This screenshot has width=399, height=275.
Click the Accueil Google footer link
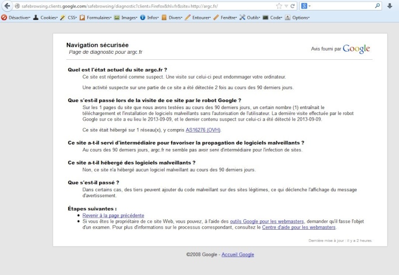click(238, 255)
